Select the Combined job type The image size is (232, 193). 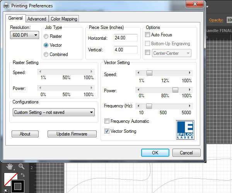(46, 54)
